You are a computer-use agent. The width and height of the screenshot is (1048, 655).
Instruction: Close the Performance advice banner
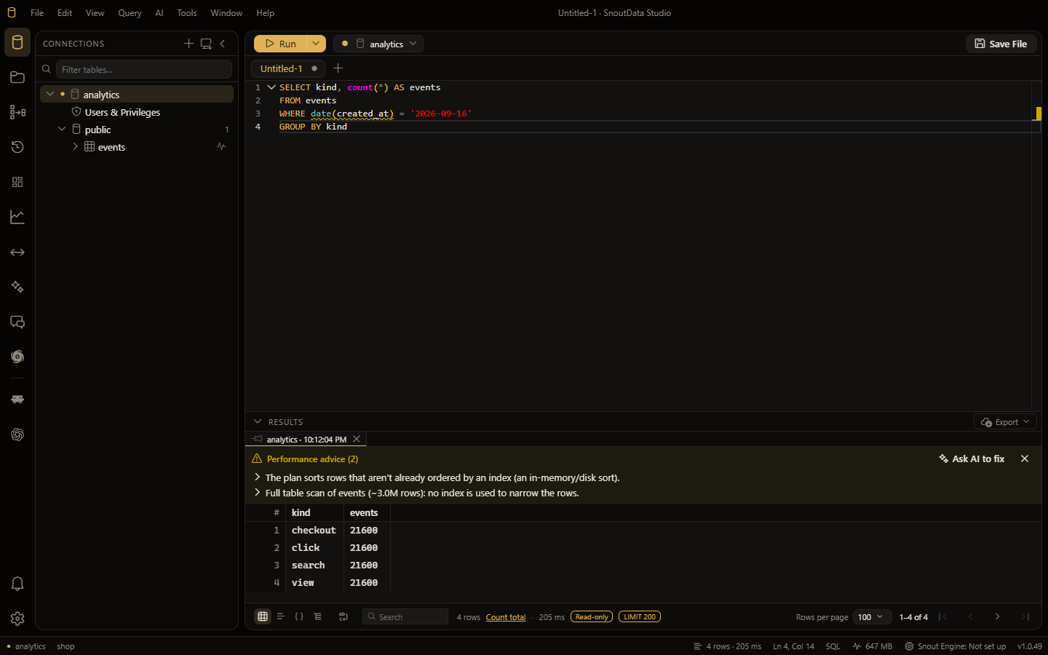pyautogui.click(x=1025, y=458)
